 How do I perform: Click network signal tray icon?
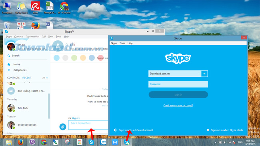pos(229,142)
